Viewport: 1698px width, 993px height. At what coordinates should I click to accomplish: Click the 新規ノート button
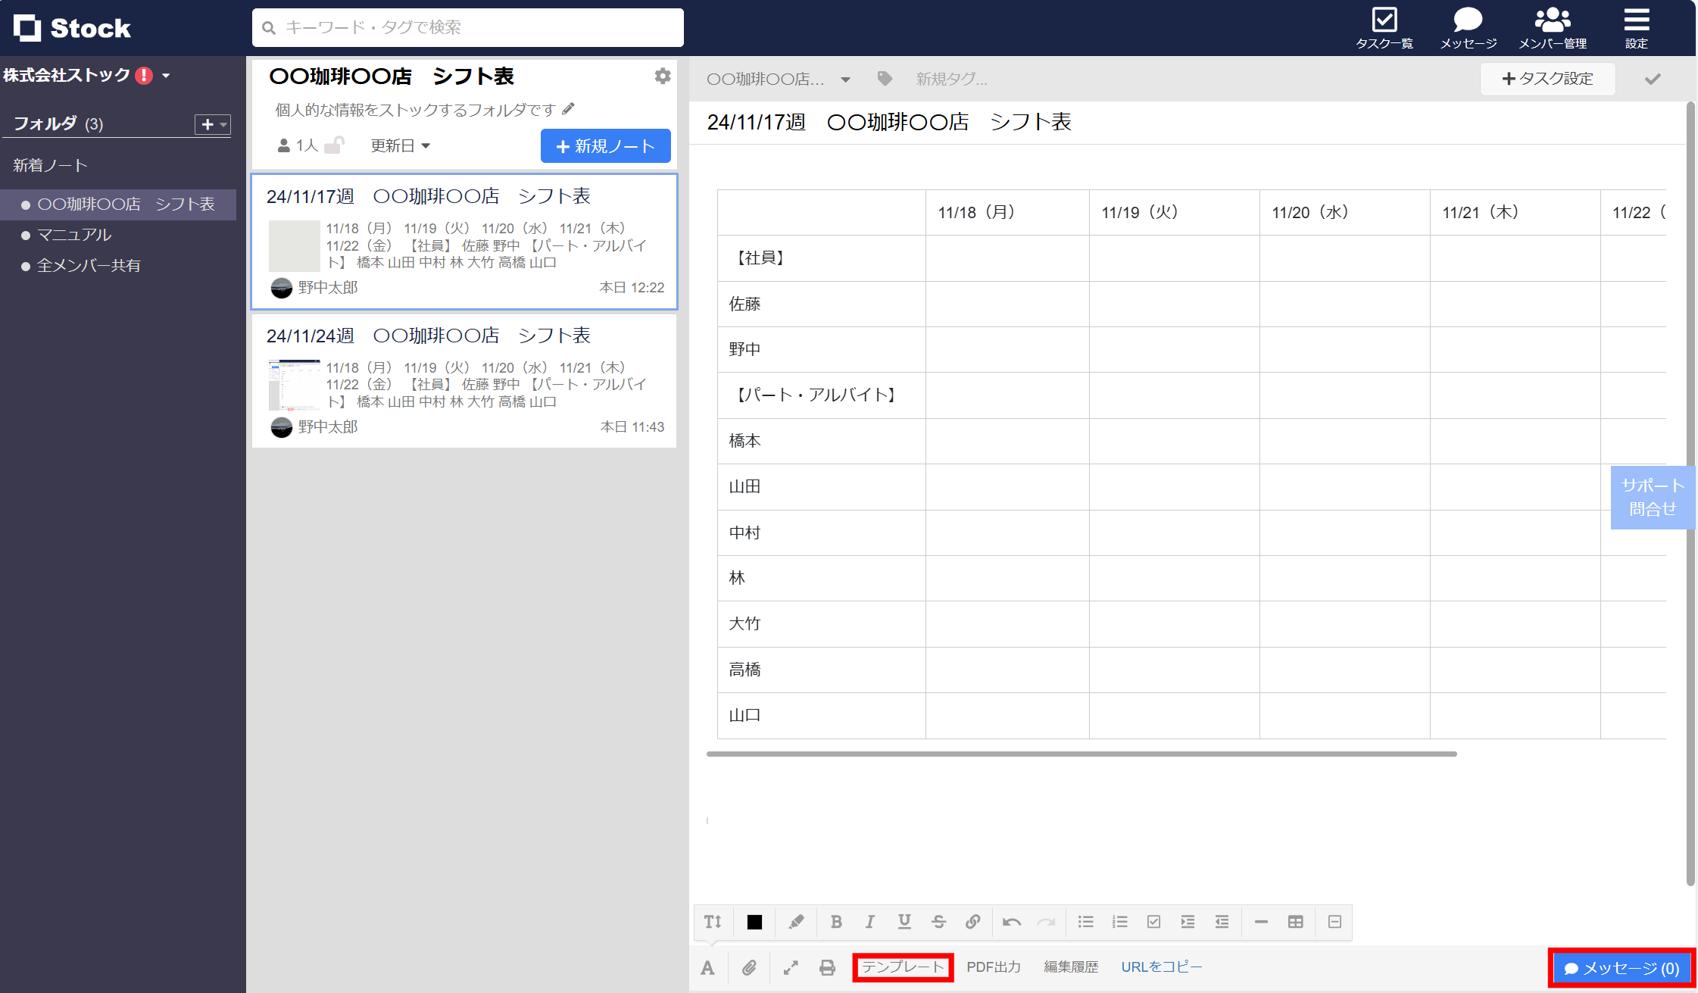point(605,145)
